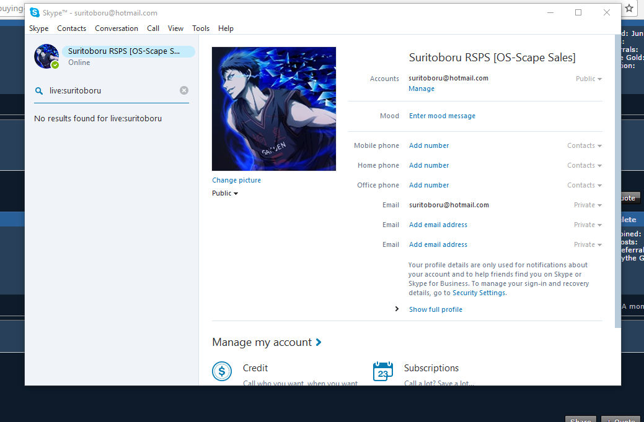The height and width of the screenshot is (422, 644).
Task: Click the Skype logo in title bar
Action: [x=35, y=13]
